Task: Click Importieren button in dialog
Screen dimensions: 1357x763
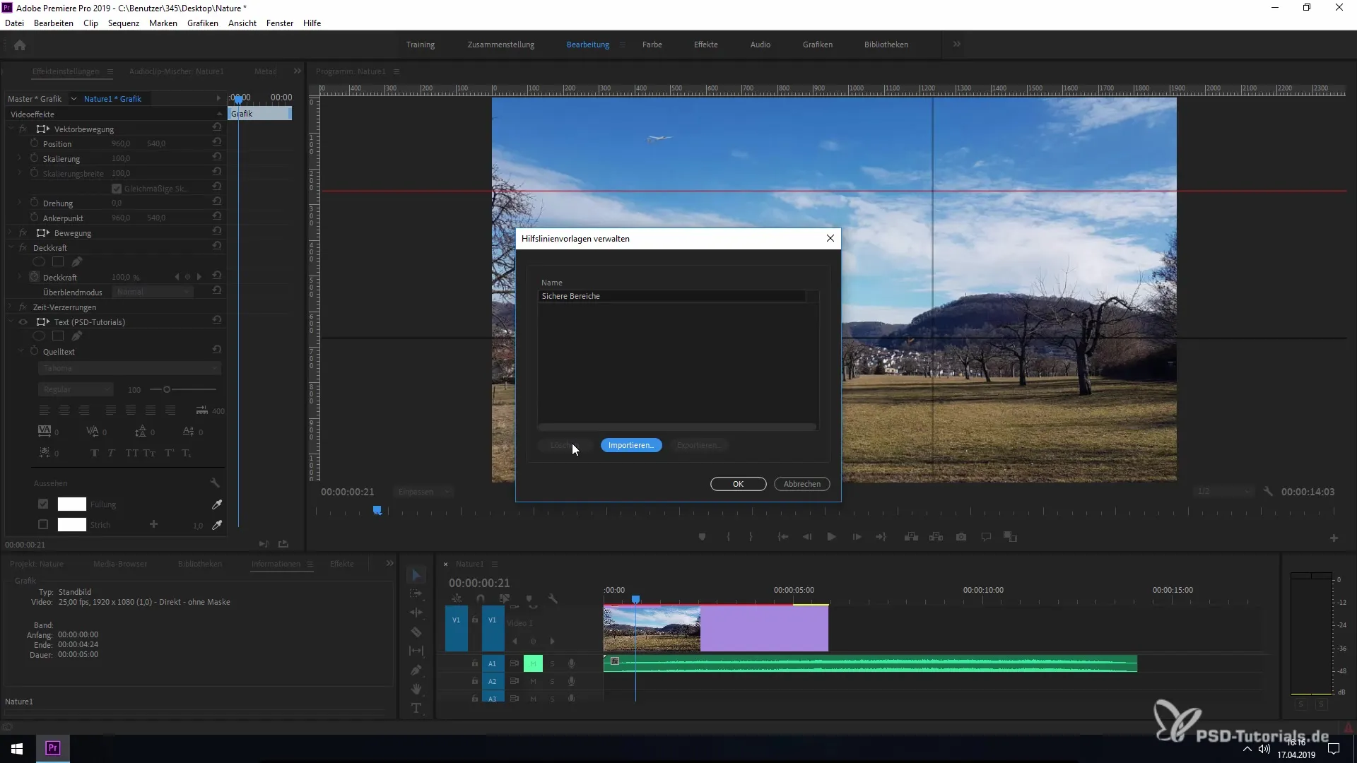Action: [x=631, y=445]
